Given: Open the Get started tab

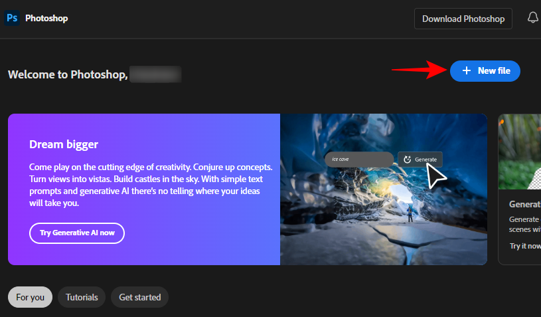Looking at the screenshot, I should click(140, 297).
